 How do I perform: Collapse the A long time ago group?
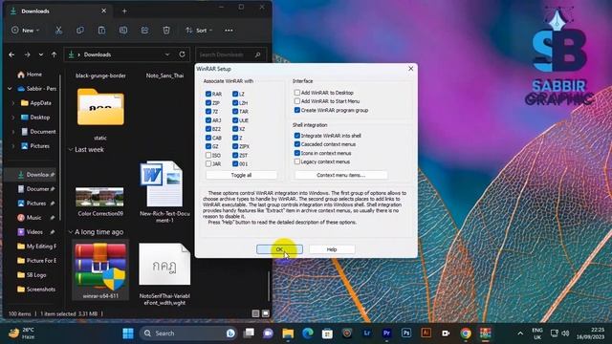coord(71,232)
